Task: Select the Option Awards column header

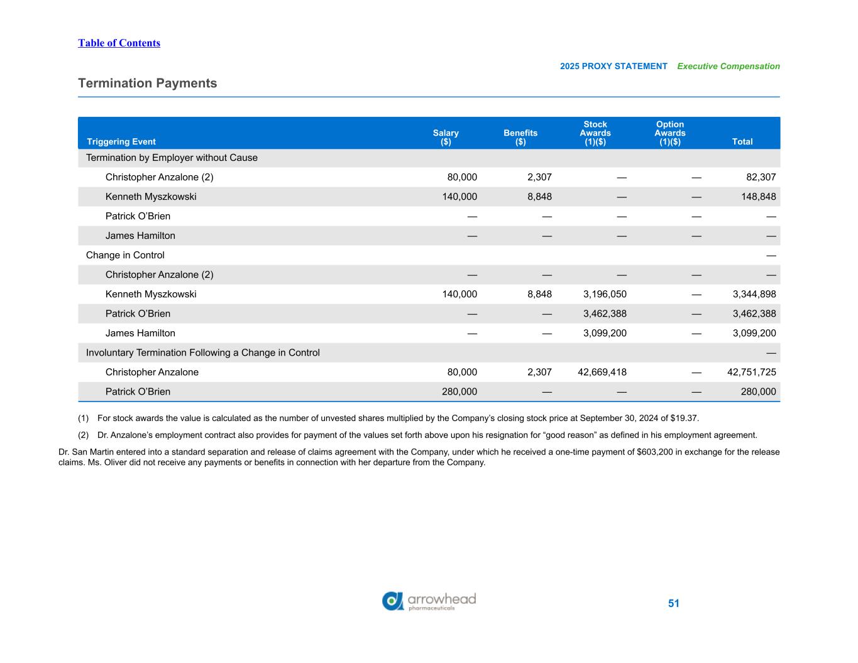Action: coord(669,133)
